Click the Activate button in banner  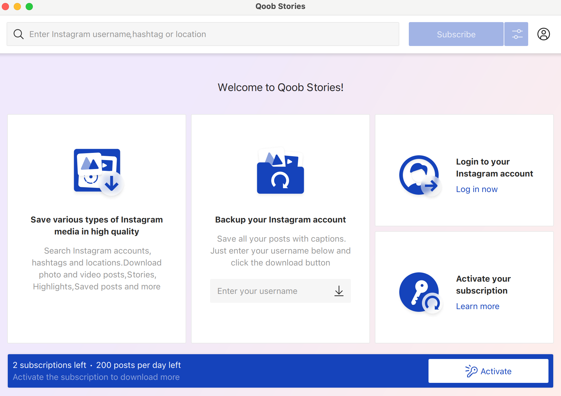click(488, 371)
